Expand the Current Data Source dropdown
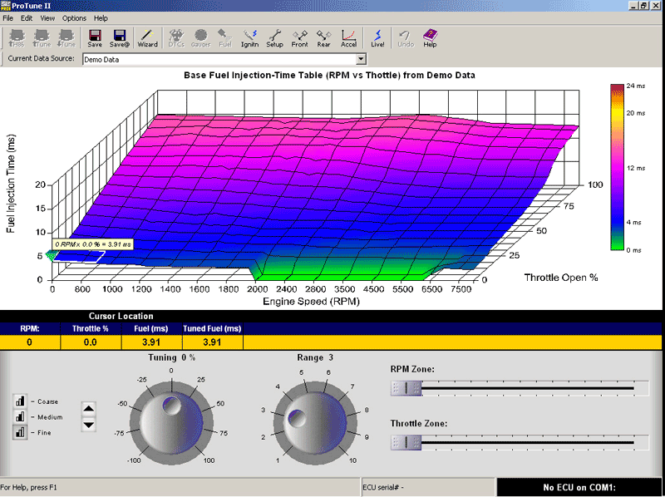This screenshot has width=665, height=497. 361,59
